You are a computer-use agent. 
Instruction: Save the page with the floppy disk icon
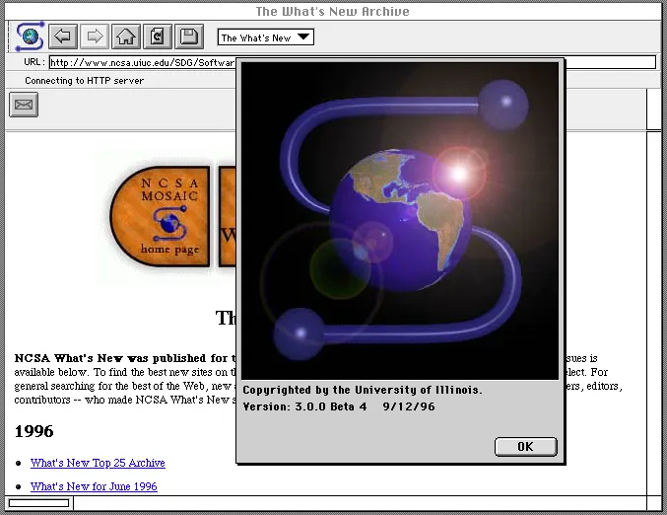pyautogui.click(x=189, y=37)
